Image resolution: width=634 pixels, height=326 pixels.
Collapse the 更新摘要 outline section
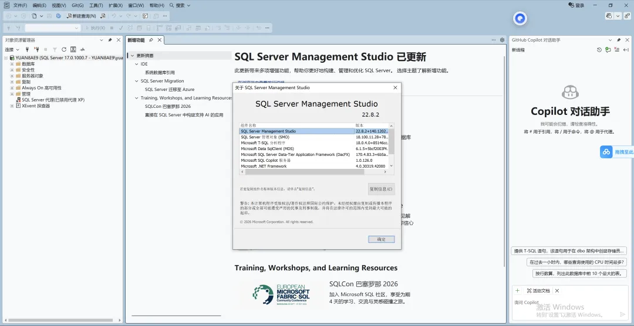pos(132,55)
